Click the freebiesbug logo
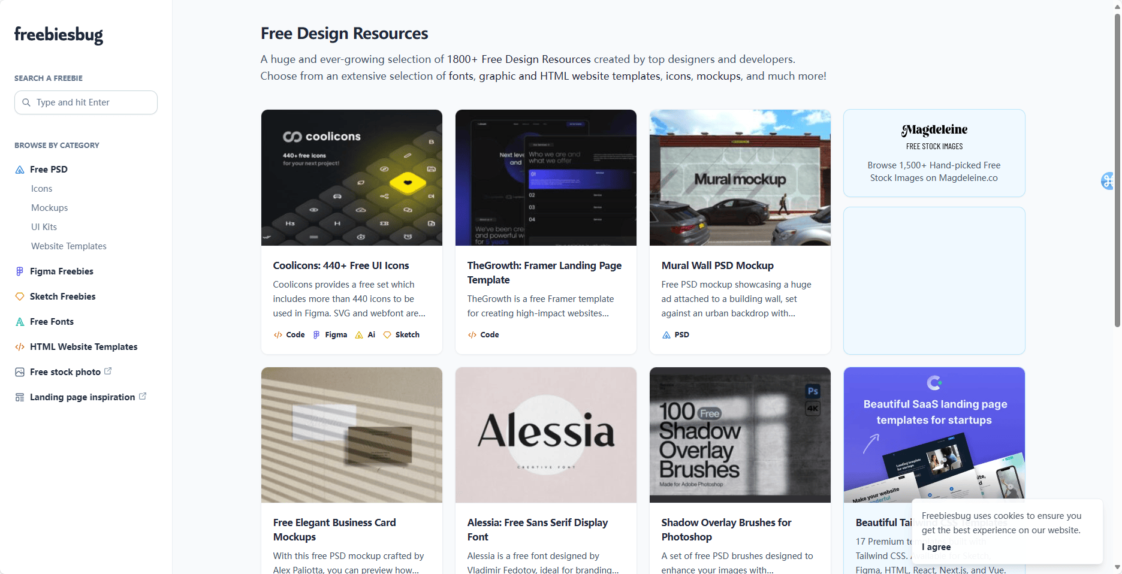The image size is (1122, 574). click(x=59, y=35)
